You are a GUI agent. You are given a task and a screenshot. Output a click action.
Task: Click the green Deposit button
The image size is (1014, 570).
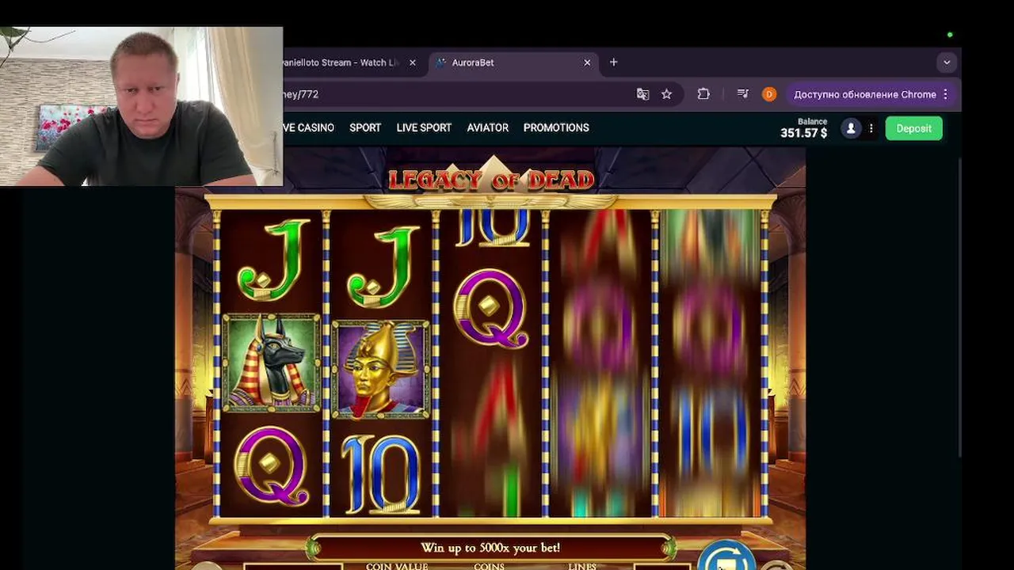click(913, 128)
